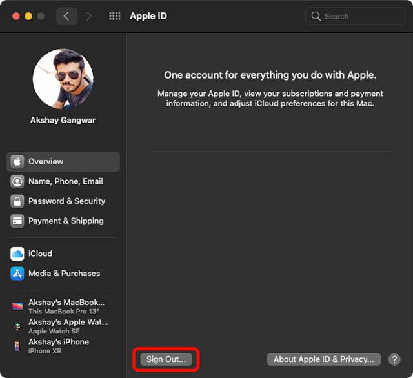Select the Overview sidebar item
Viewport: 413px width, 378px height.
(63, 162)
